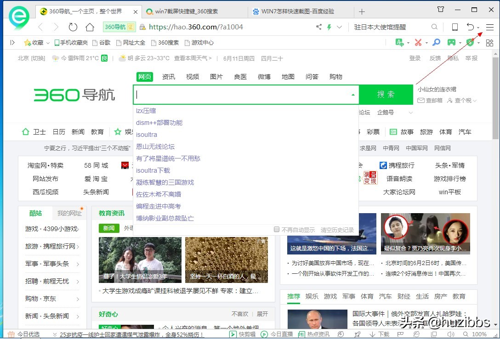
Task: Switch to the 图片 search tab
Action: point(216,77)
